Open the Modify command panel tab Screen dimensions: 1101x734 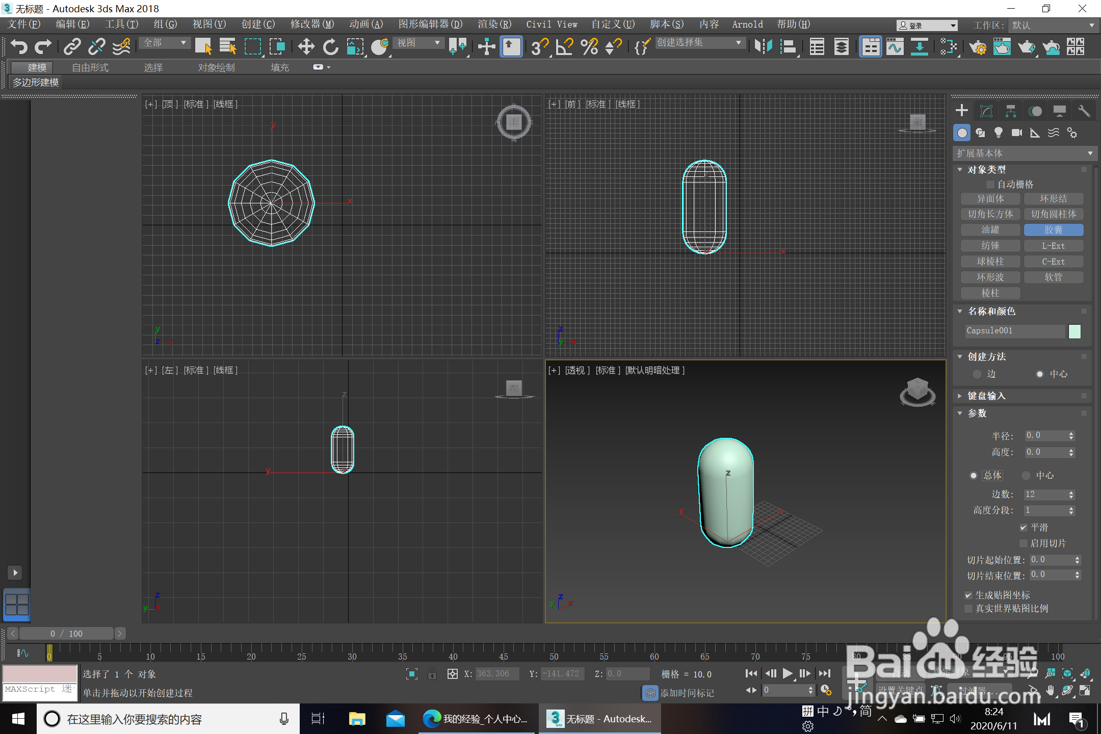coord(986,111)
